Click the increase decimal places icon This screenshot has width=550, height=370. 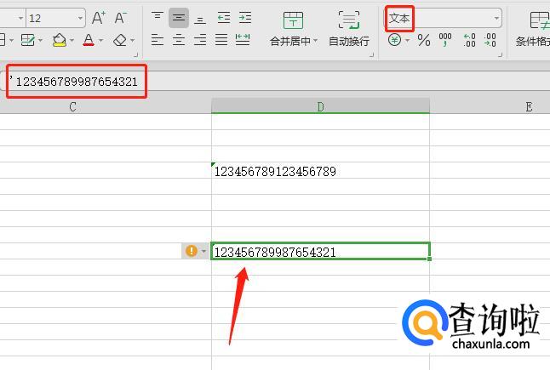point(468,40)
